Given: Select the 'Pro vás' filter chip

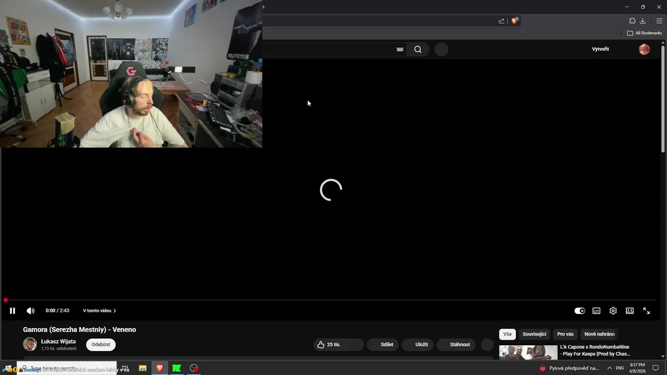Looking at the screenshot, I should click(x=565, y=334).
